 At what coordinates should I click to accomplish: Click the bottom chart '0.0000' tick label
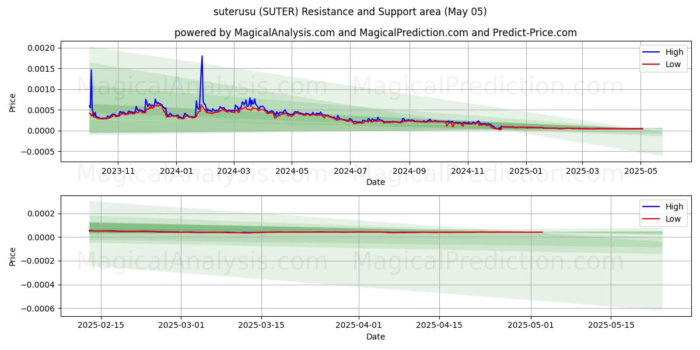(42, 237)
